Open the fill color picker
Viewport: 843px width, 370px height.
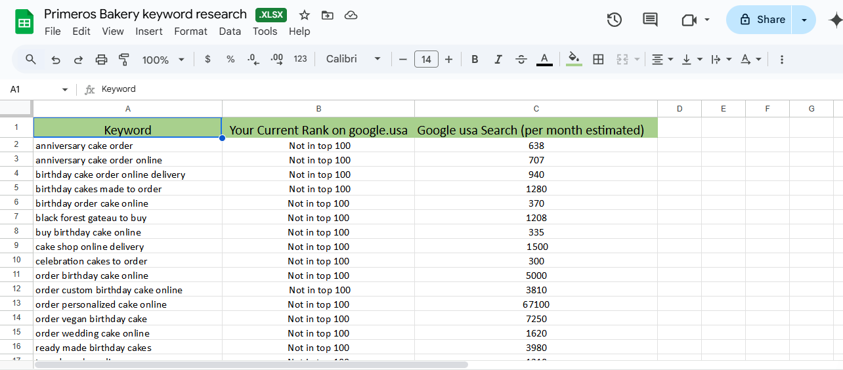(574, 59)
